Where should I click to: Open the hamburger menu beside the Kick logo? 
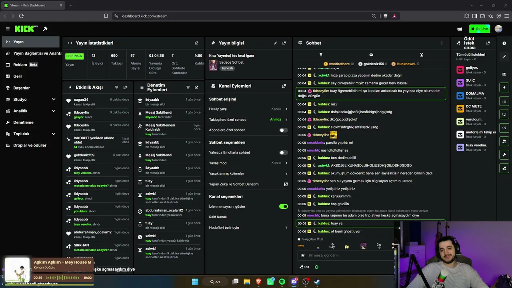pyautogui.click(x=8, y=29)
